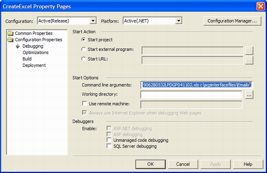Viewport: 267px width, 173px height.
Task: Open the Configuration dropdown arrow
Action: [93, 21]
